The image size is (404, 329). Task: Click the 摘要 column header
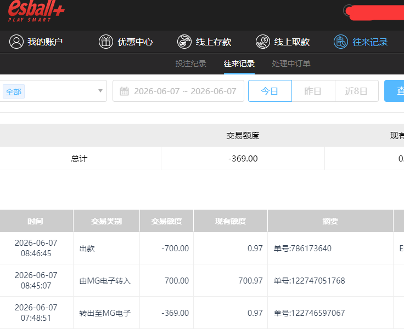coord(330,221)
